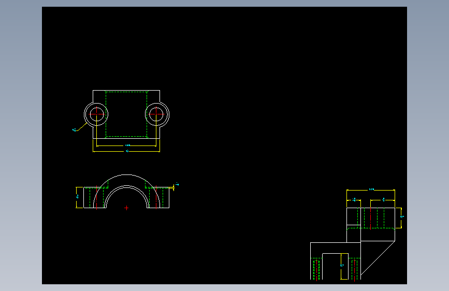Click the red center cross below the arch

coord(126,208)
